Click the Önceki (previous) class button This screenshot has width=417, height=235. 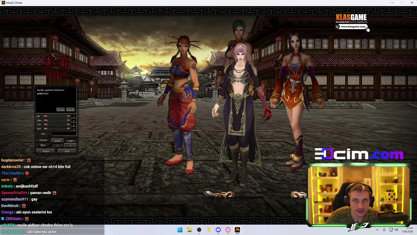[61, 110]
